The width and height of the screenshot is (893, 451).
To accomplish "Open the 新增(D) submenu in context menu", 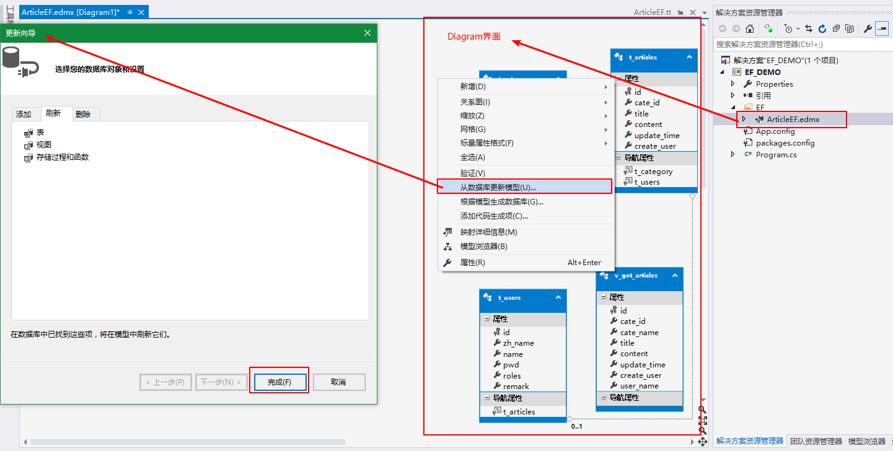I will click(473, 87).
